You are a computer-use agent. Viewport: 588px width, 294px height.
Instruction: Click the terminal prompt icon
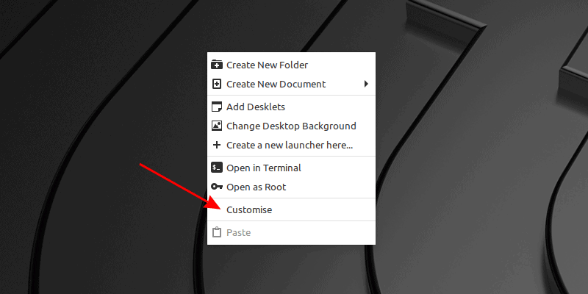[217, 168]
